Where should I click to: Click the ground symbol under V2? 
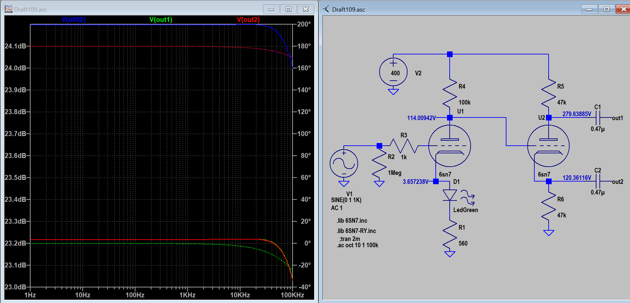(393, 92)
